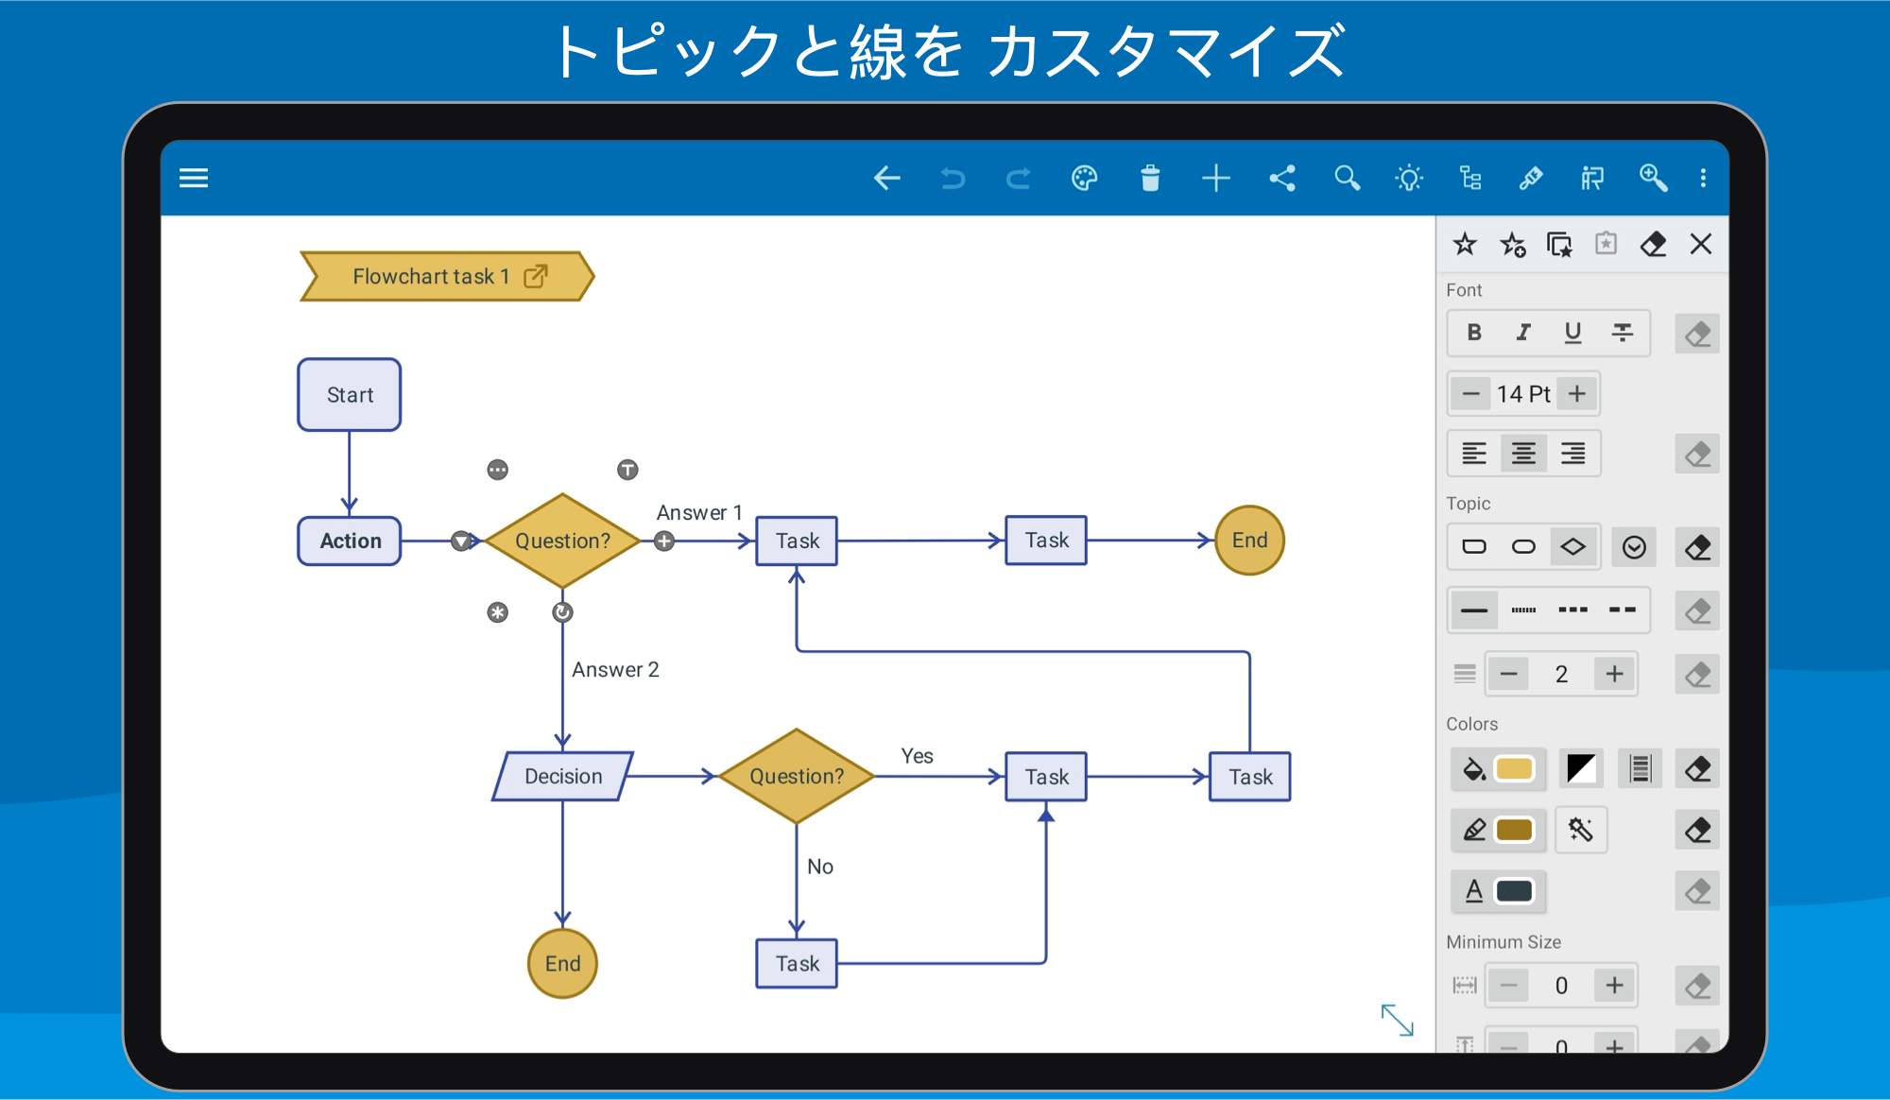This screenshot has width=1890, height=1100.
Task: Open fill pattern lines option
Action: 1641,769
